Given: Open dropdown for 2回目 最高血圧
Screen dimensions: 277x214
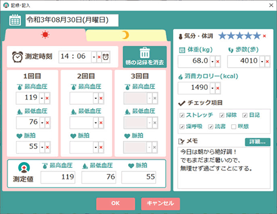Looking at the screenshot, I should point(96,98).
